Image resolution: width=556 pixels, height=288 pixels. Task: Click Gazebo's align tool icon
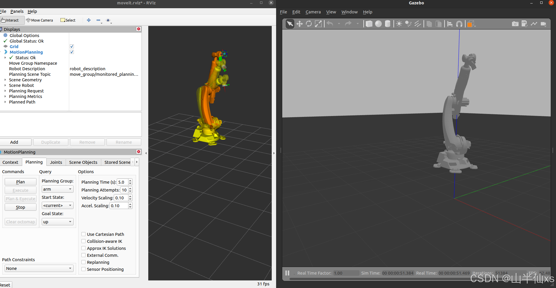coord(450,24)
